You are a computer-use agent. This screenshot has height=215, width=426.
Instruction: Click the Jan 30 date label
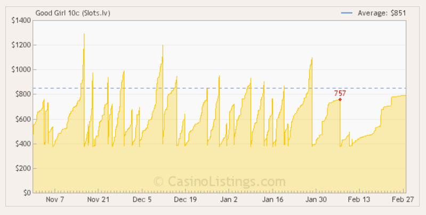(x=316, y=200)
